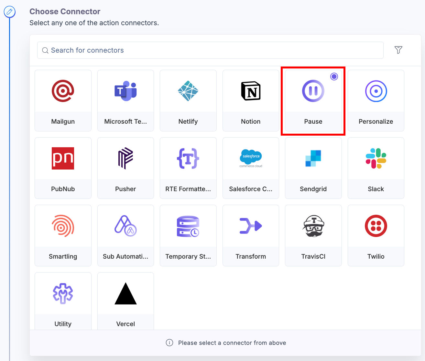The image size is (425, 361).
Task: Pick the Transform connector icon
Action: 251,226
